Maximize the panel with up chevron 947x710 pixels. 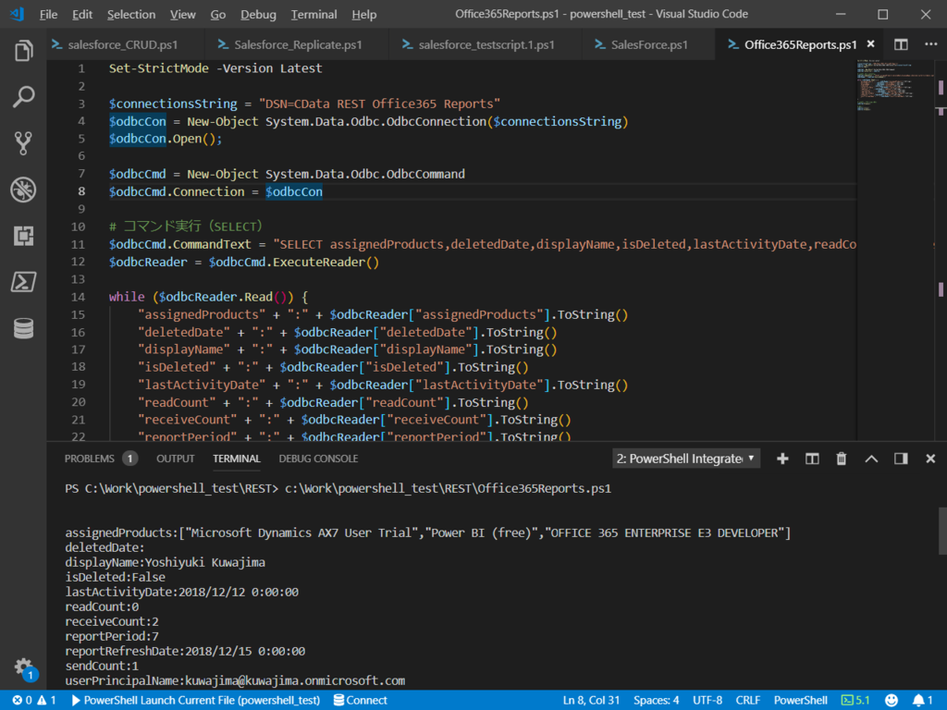pyautogui.click(x=871, y=459)
